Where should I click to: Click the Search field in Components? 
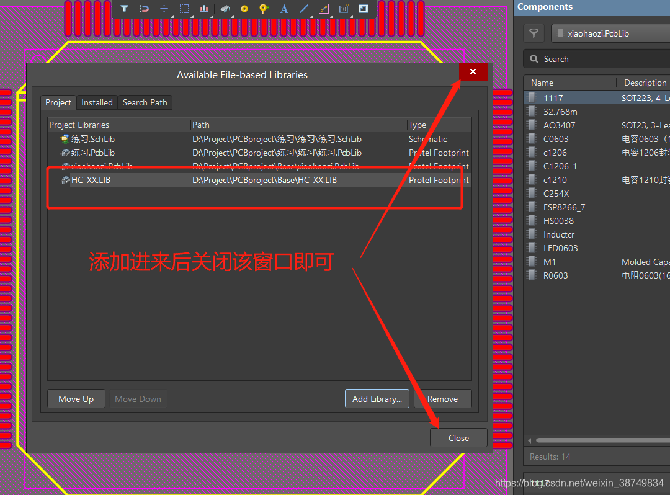tap(598, 59)
